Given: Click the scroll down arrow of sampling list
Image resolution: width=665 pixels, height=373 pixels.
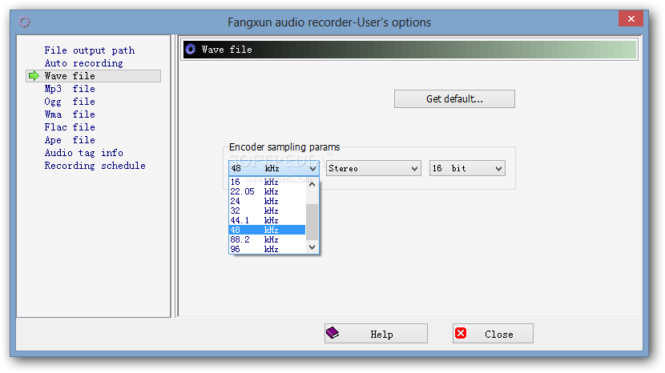Looking at the screenshot, I should 312,247.
